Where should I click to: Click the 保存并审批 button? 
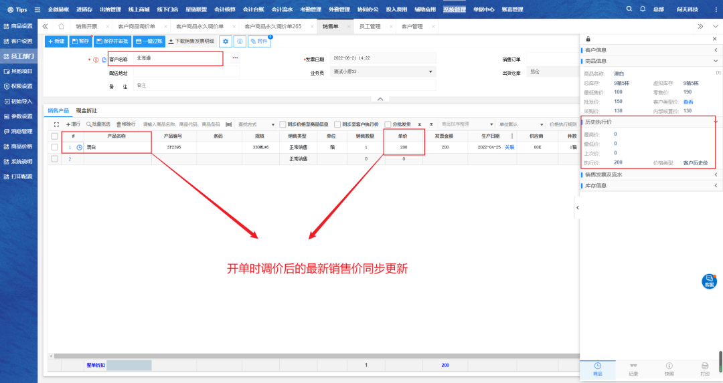112,41
